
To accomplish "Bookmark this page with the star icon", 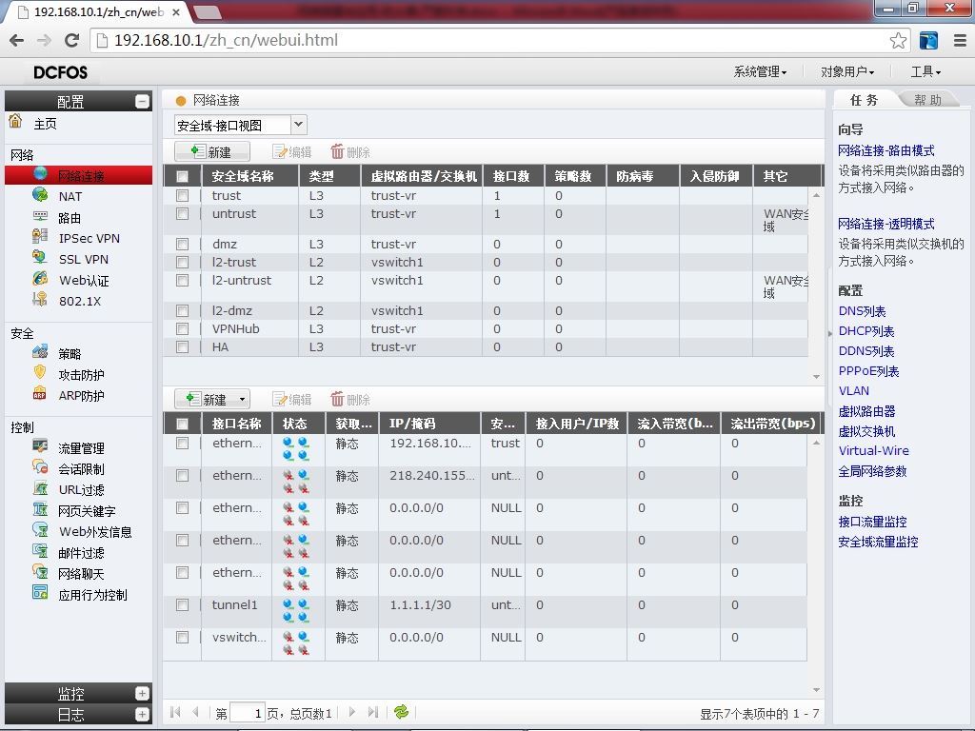I will coord(898,40).
